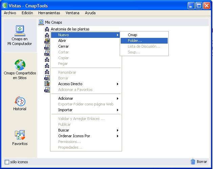Click Pegar in context menu
This screenshot has width=213, height=169.
click(x=86, y=64)
